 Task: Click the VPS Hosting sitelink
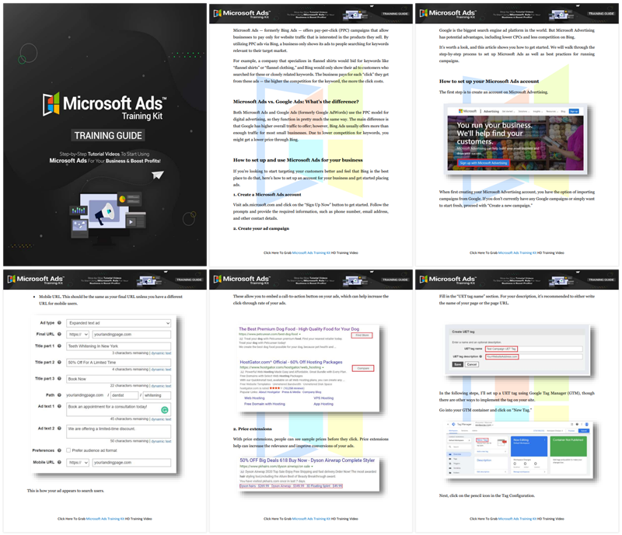coord(323,398)
